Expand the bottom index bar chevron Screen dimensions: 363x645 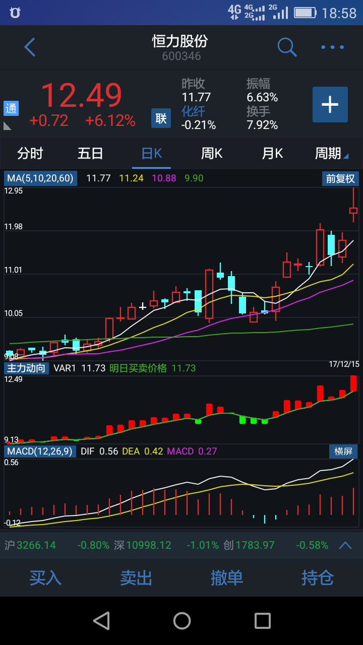tap(345, 545)
